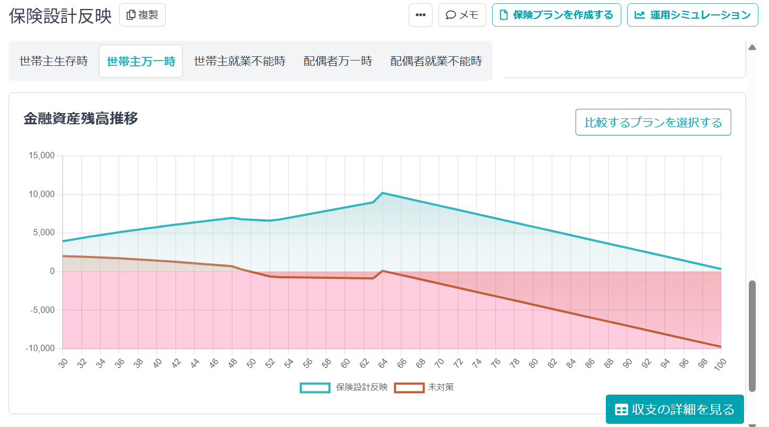Click the chart peak at age 64
The height and width of the screenshot is (427, 769).
[x=383, y=193]
